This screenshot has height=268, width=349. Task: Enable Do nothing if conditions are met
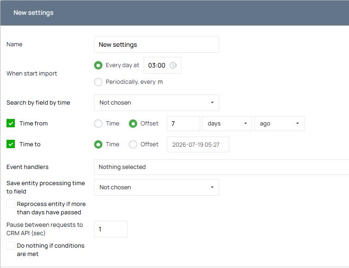[x=11, y=245]
